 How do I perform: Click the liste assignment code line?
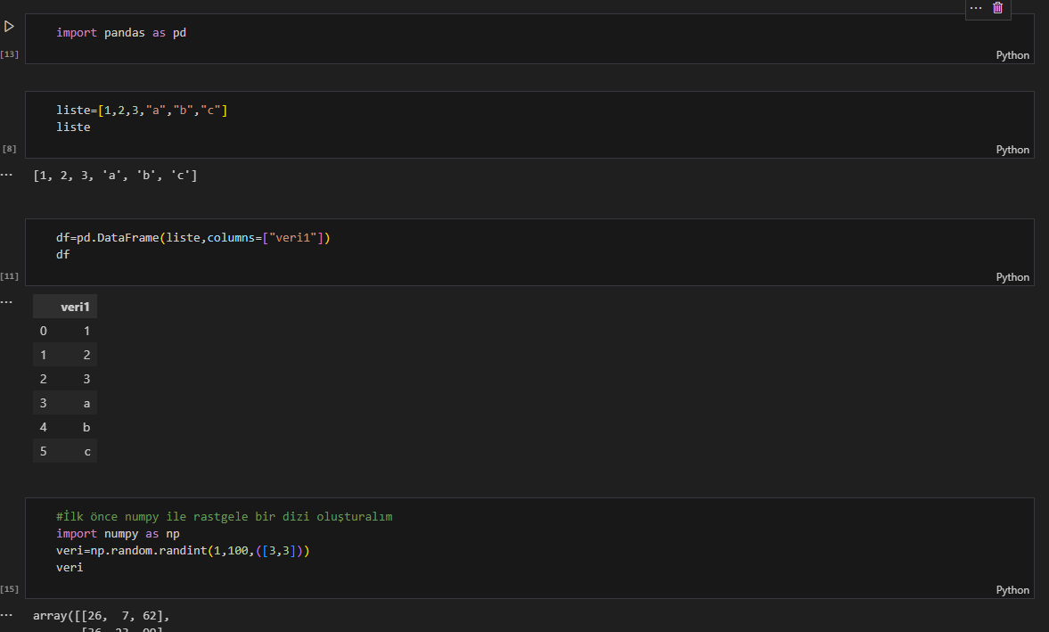point(142,111)
